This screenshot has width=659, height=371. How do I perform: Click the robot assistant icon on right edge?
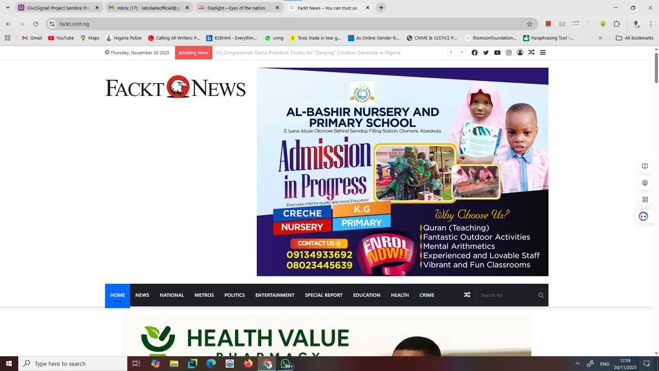point(644,216)
